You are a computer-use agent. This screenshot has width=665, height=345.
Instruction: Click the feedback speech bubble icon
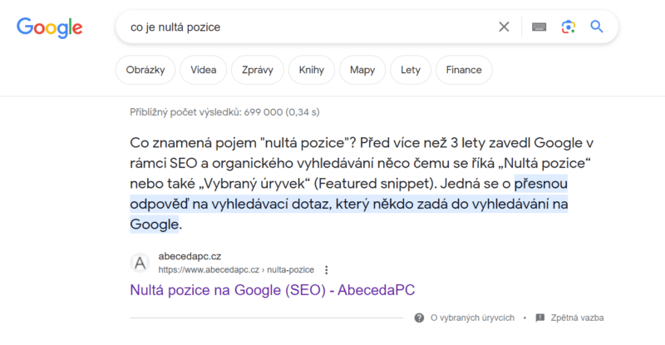(539, 318)
